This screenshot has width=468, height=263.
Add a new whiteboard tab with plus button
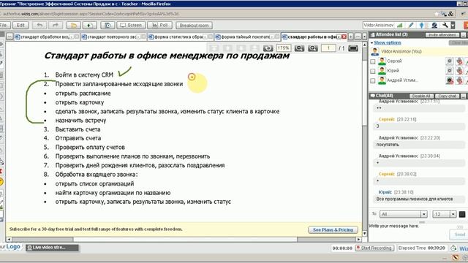(x=351, y=37)
